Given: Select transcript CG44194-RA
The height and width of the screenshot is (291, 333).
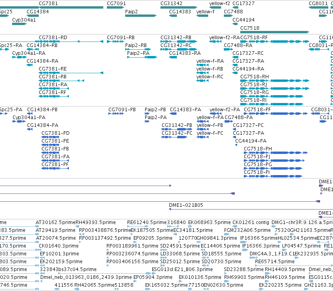Looking at the screenshot, I should 248,69.
